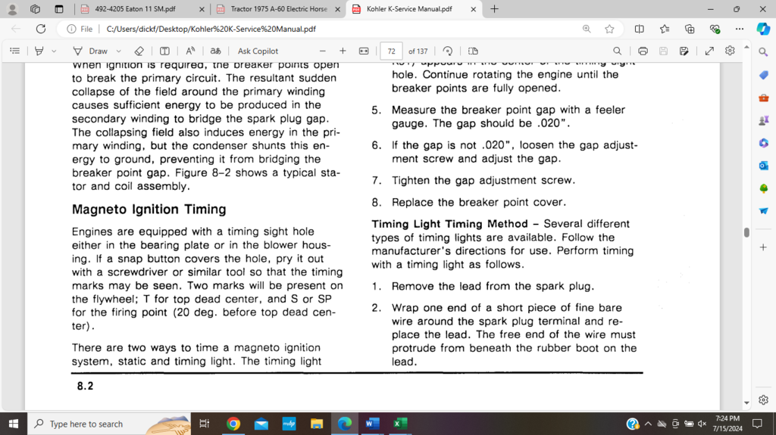
Task: Open Workspaces
Action: click(x=35, y=9)
